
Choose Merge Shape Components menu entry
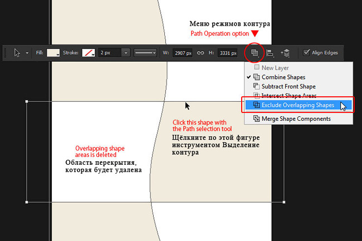click(x=299, y=119)
